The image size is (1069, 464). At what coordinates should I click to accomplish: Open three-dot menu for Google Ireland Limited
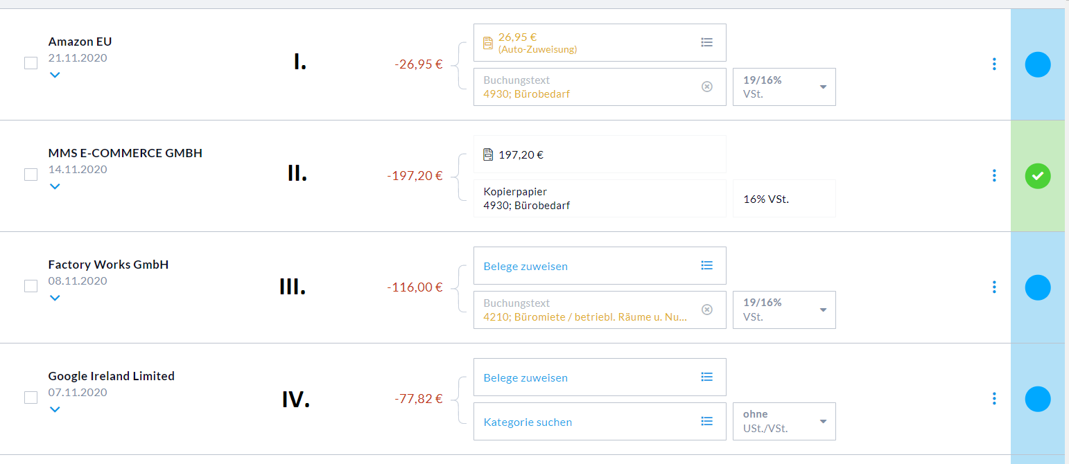point(994,399)
